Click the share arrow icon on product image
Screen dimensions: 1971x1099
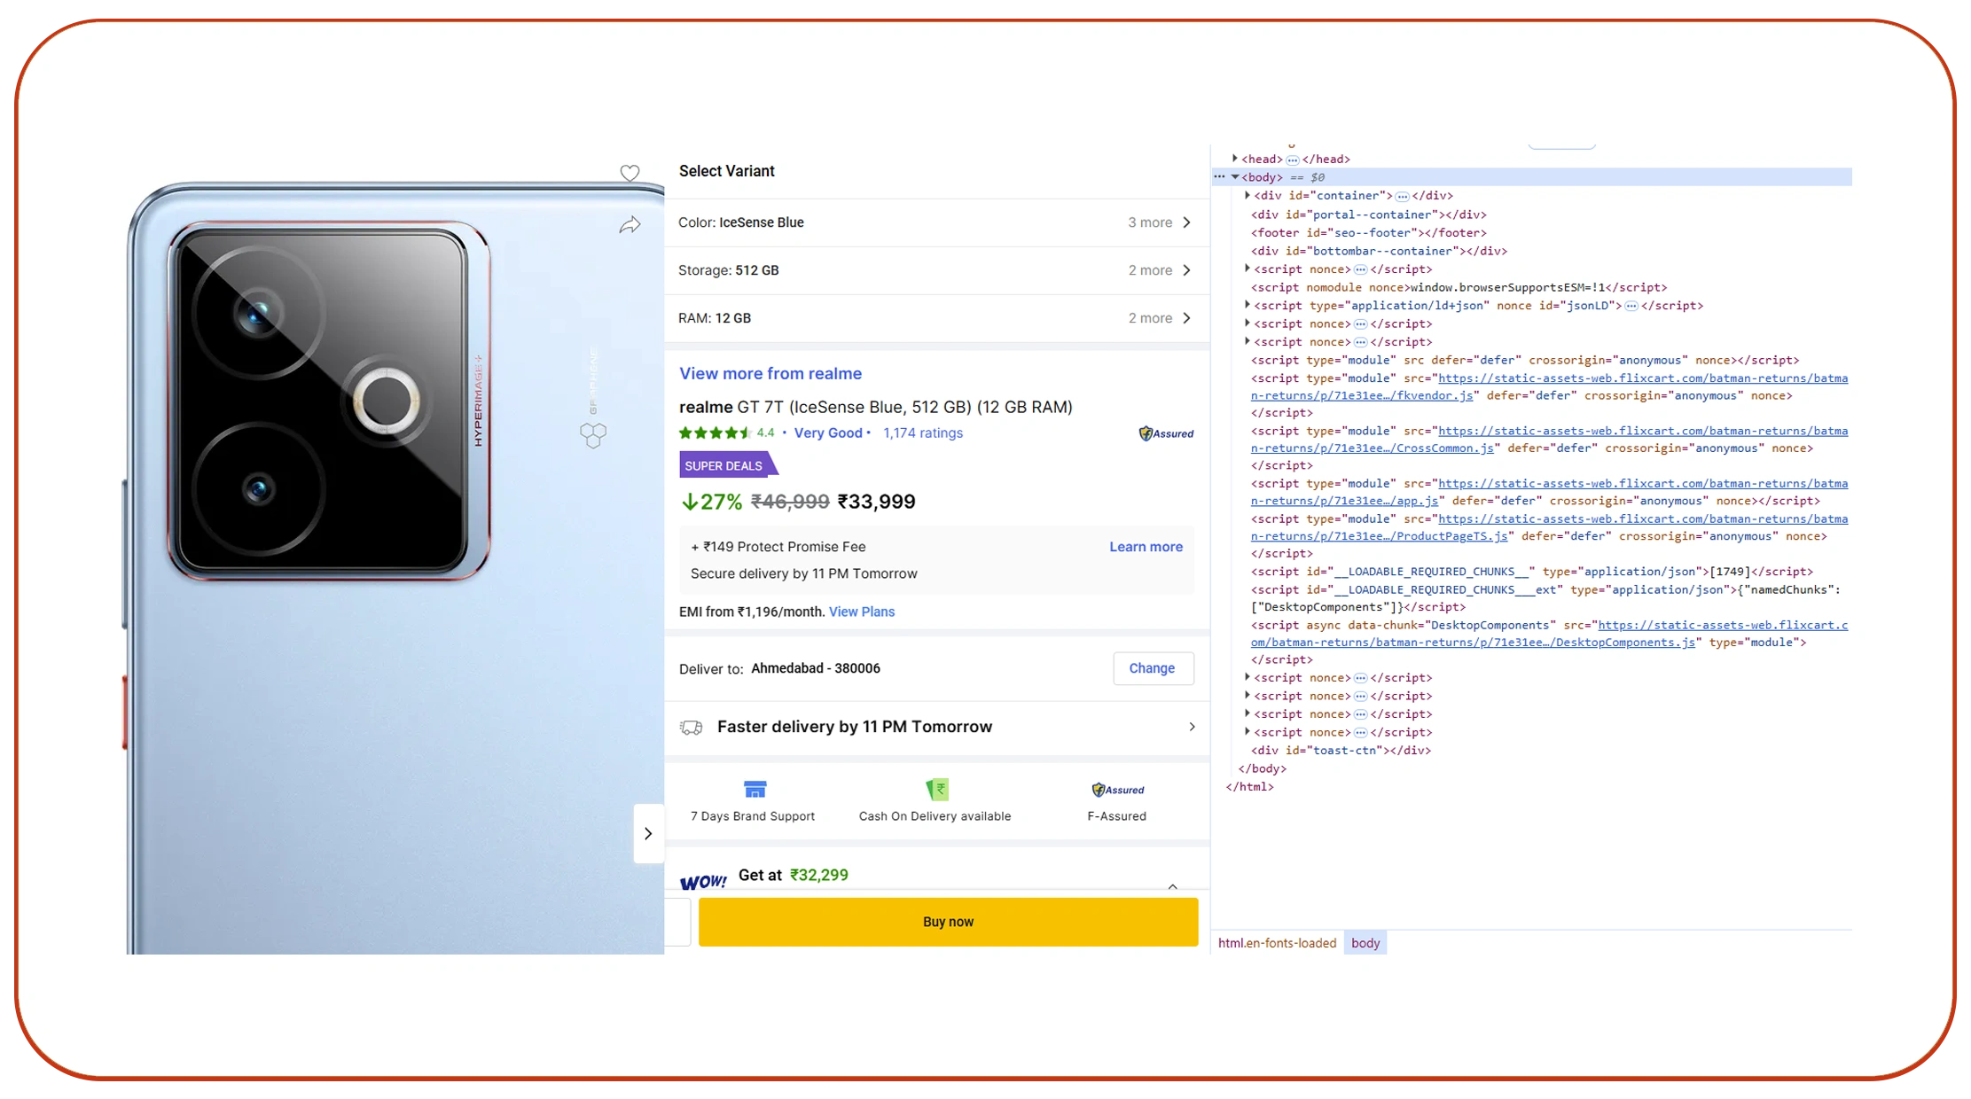(630, 225)
